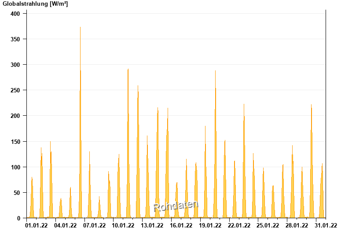The height and width of the screenshot is (242, 352).
Task: Click the 200 y-axis value
Action: (15, 116)
